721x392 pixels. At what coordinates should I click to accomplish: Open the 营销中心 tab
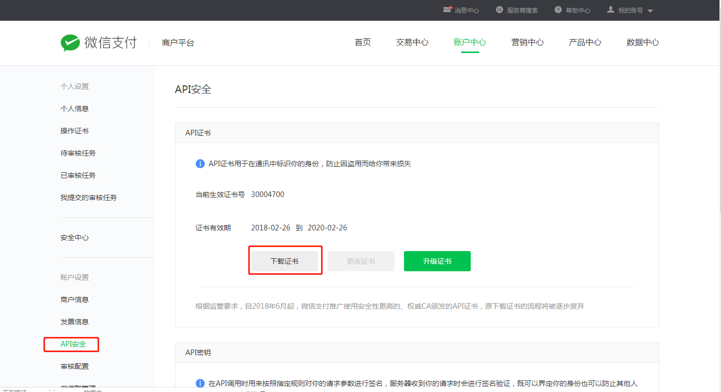[527, 42]
